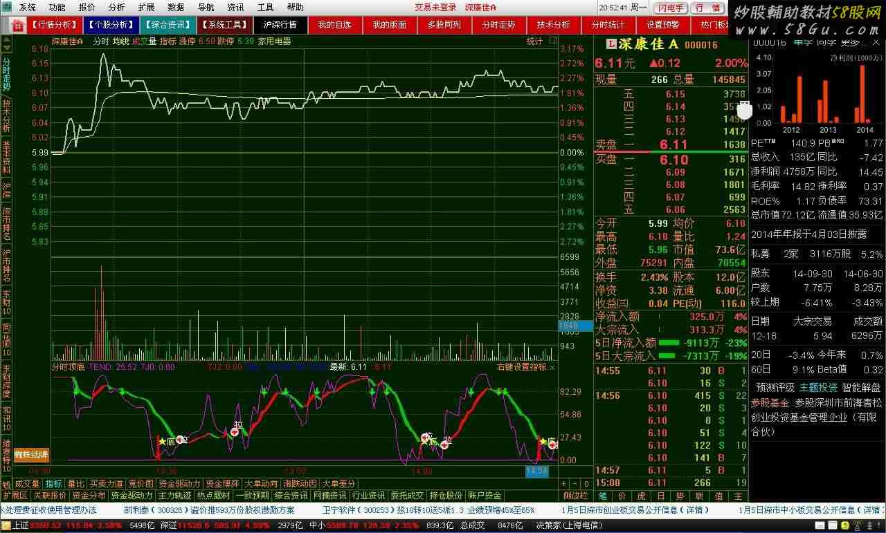This screenshot has height=533, width=886.
Task: Open the 扩展 menu
Action: pyautogui.click(x=147, y=8)
